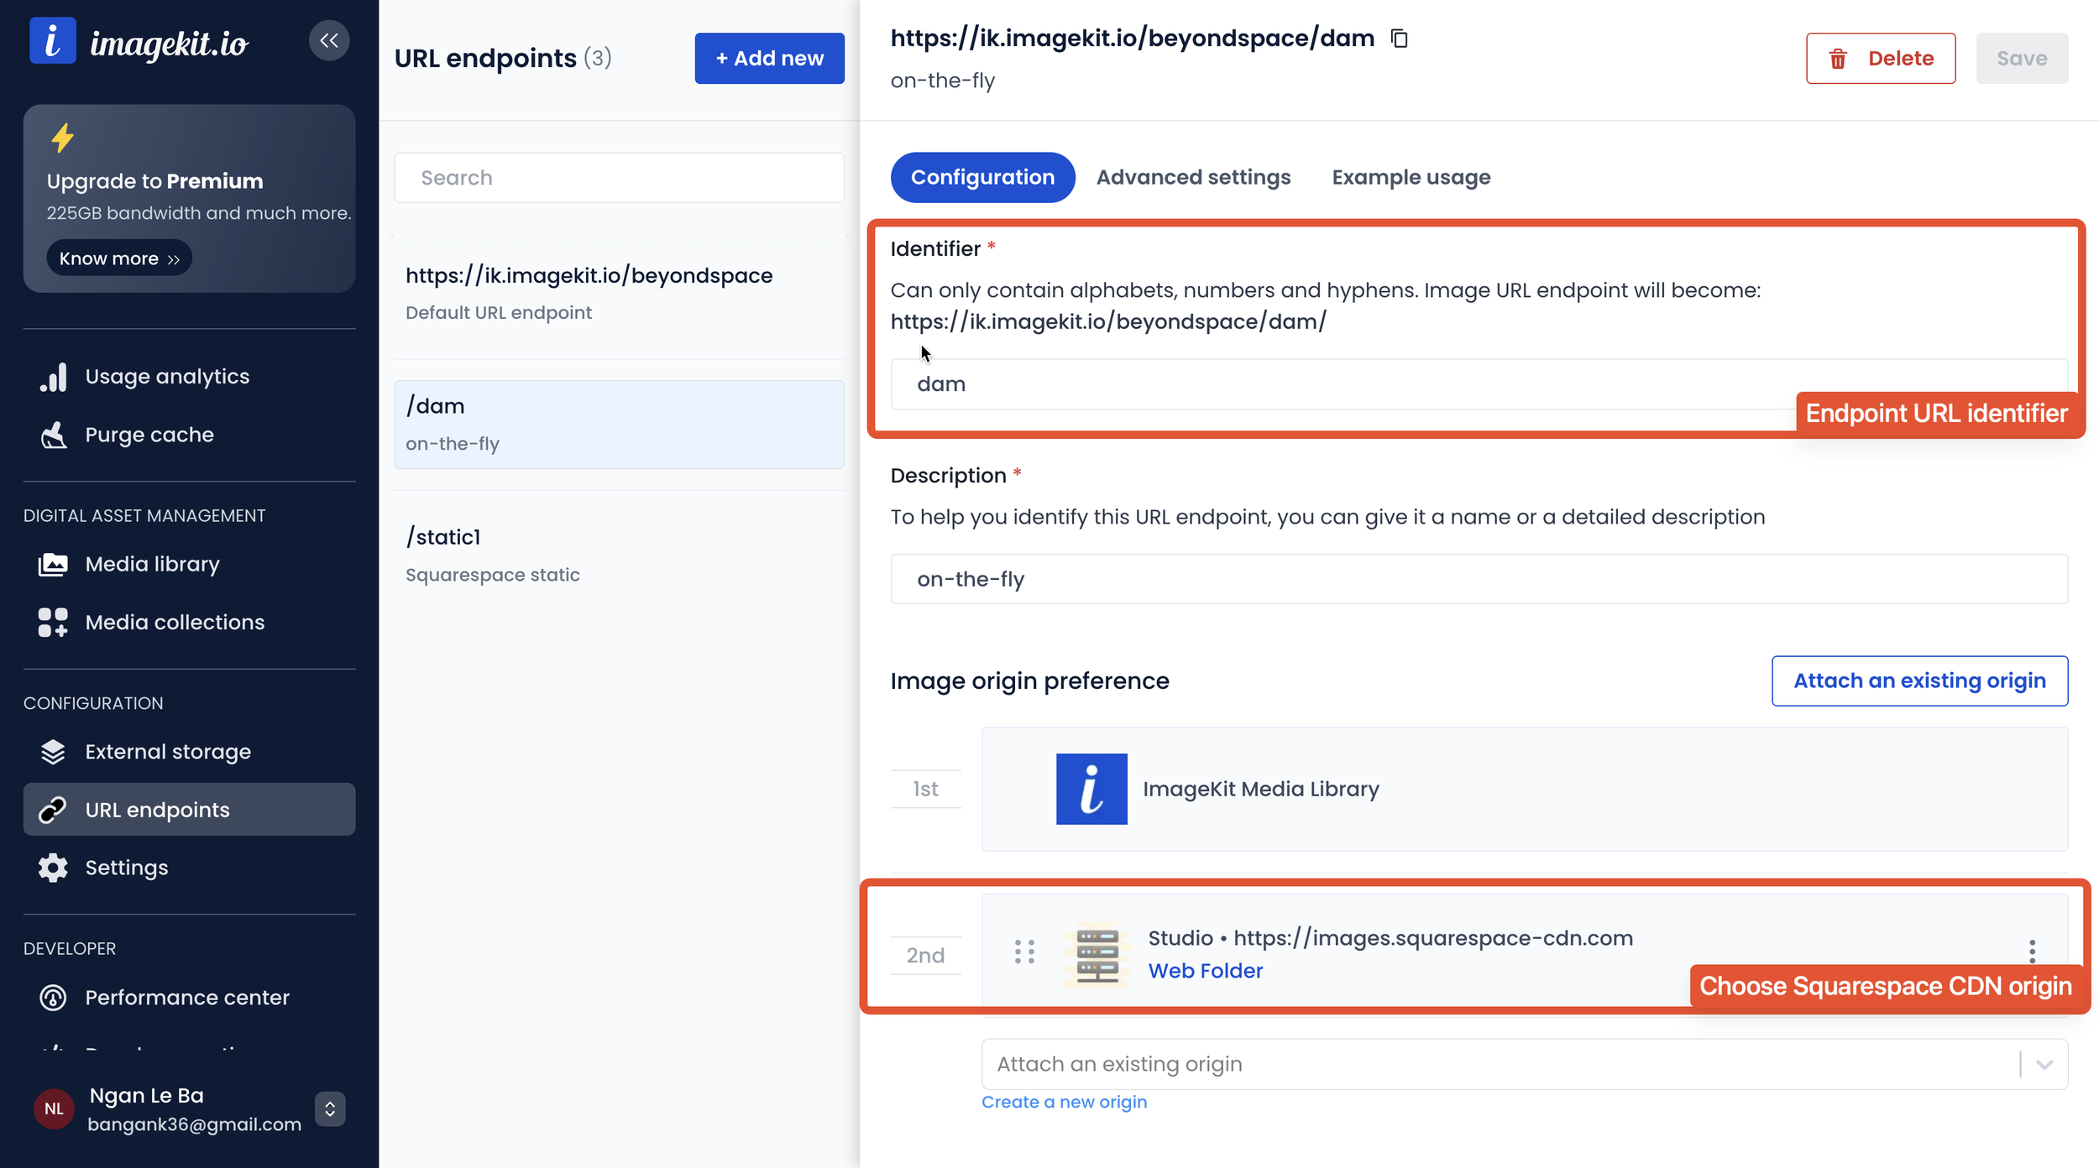The image size is (2099, 1168).
Task: Open Usage analytics from sidebar
Action: (x=167, y=377)
